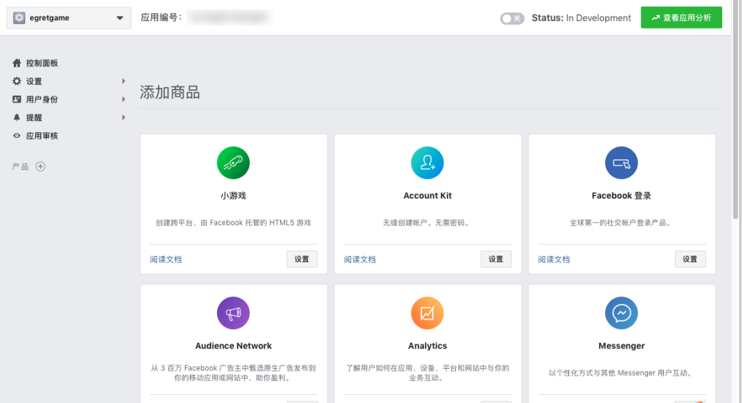Select the Account Kit product icon

tap(427, 163)
